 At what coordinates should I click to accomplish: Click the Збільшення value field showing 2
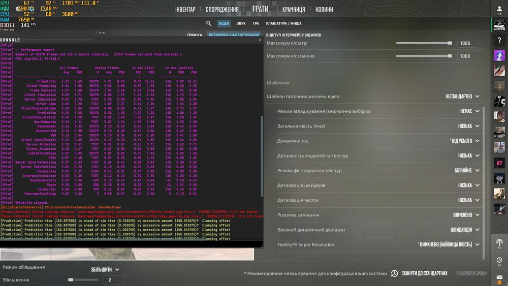[114, 280]
